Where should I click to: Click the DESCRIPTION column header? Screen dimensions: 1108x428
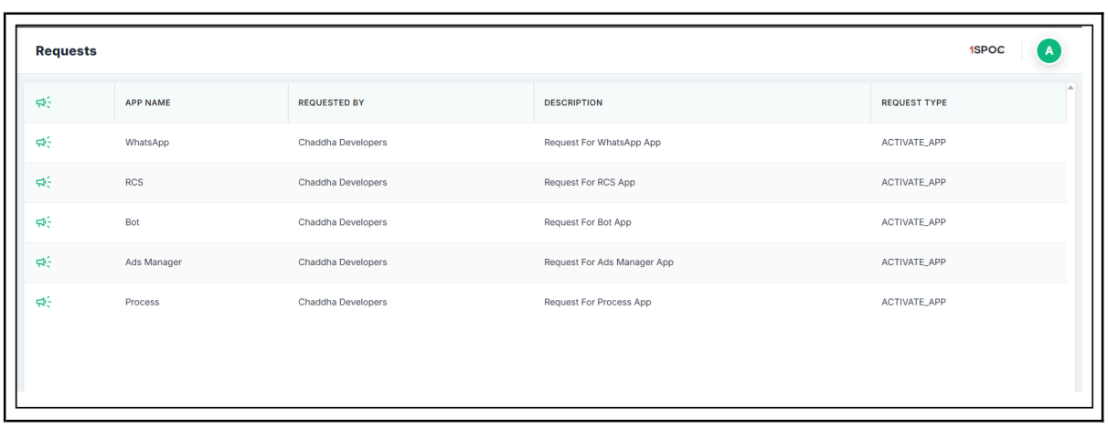pyautogui.click(x=573, y=102)
